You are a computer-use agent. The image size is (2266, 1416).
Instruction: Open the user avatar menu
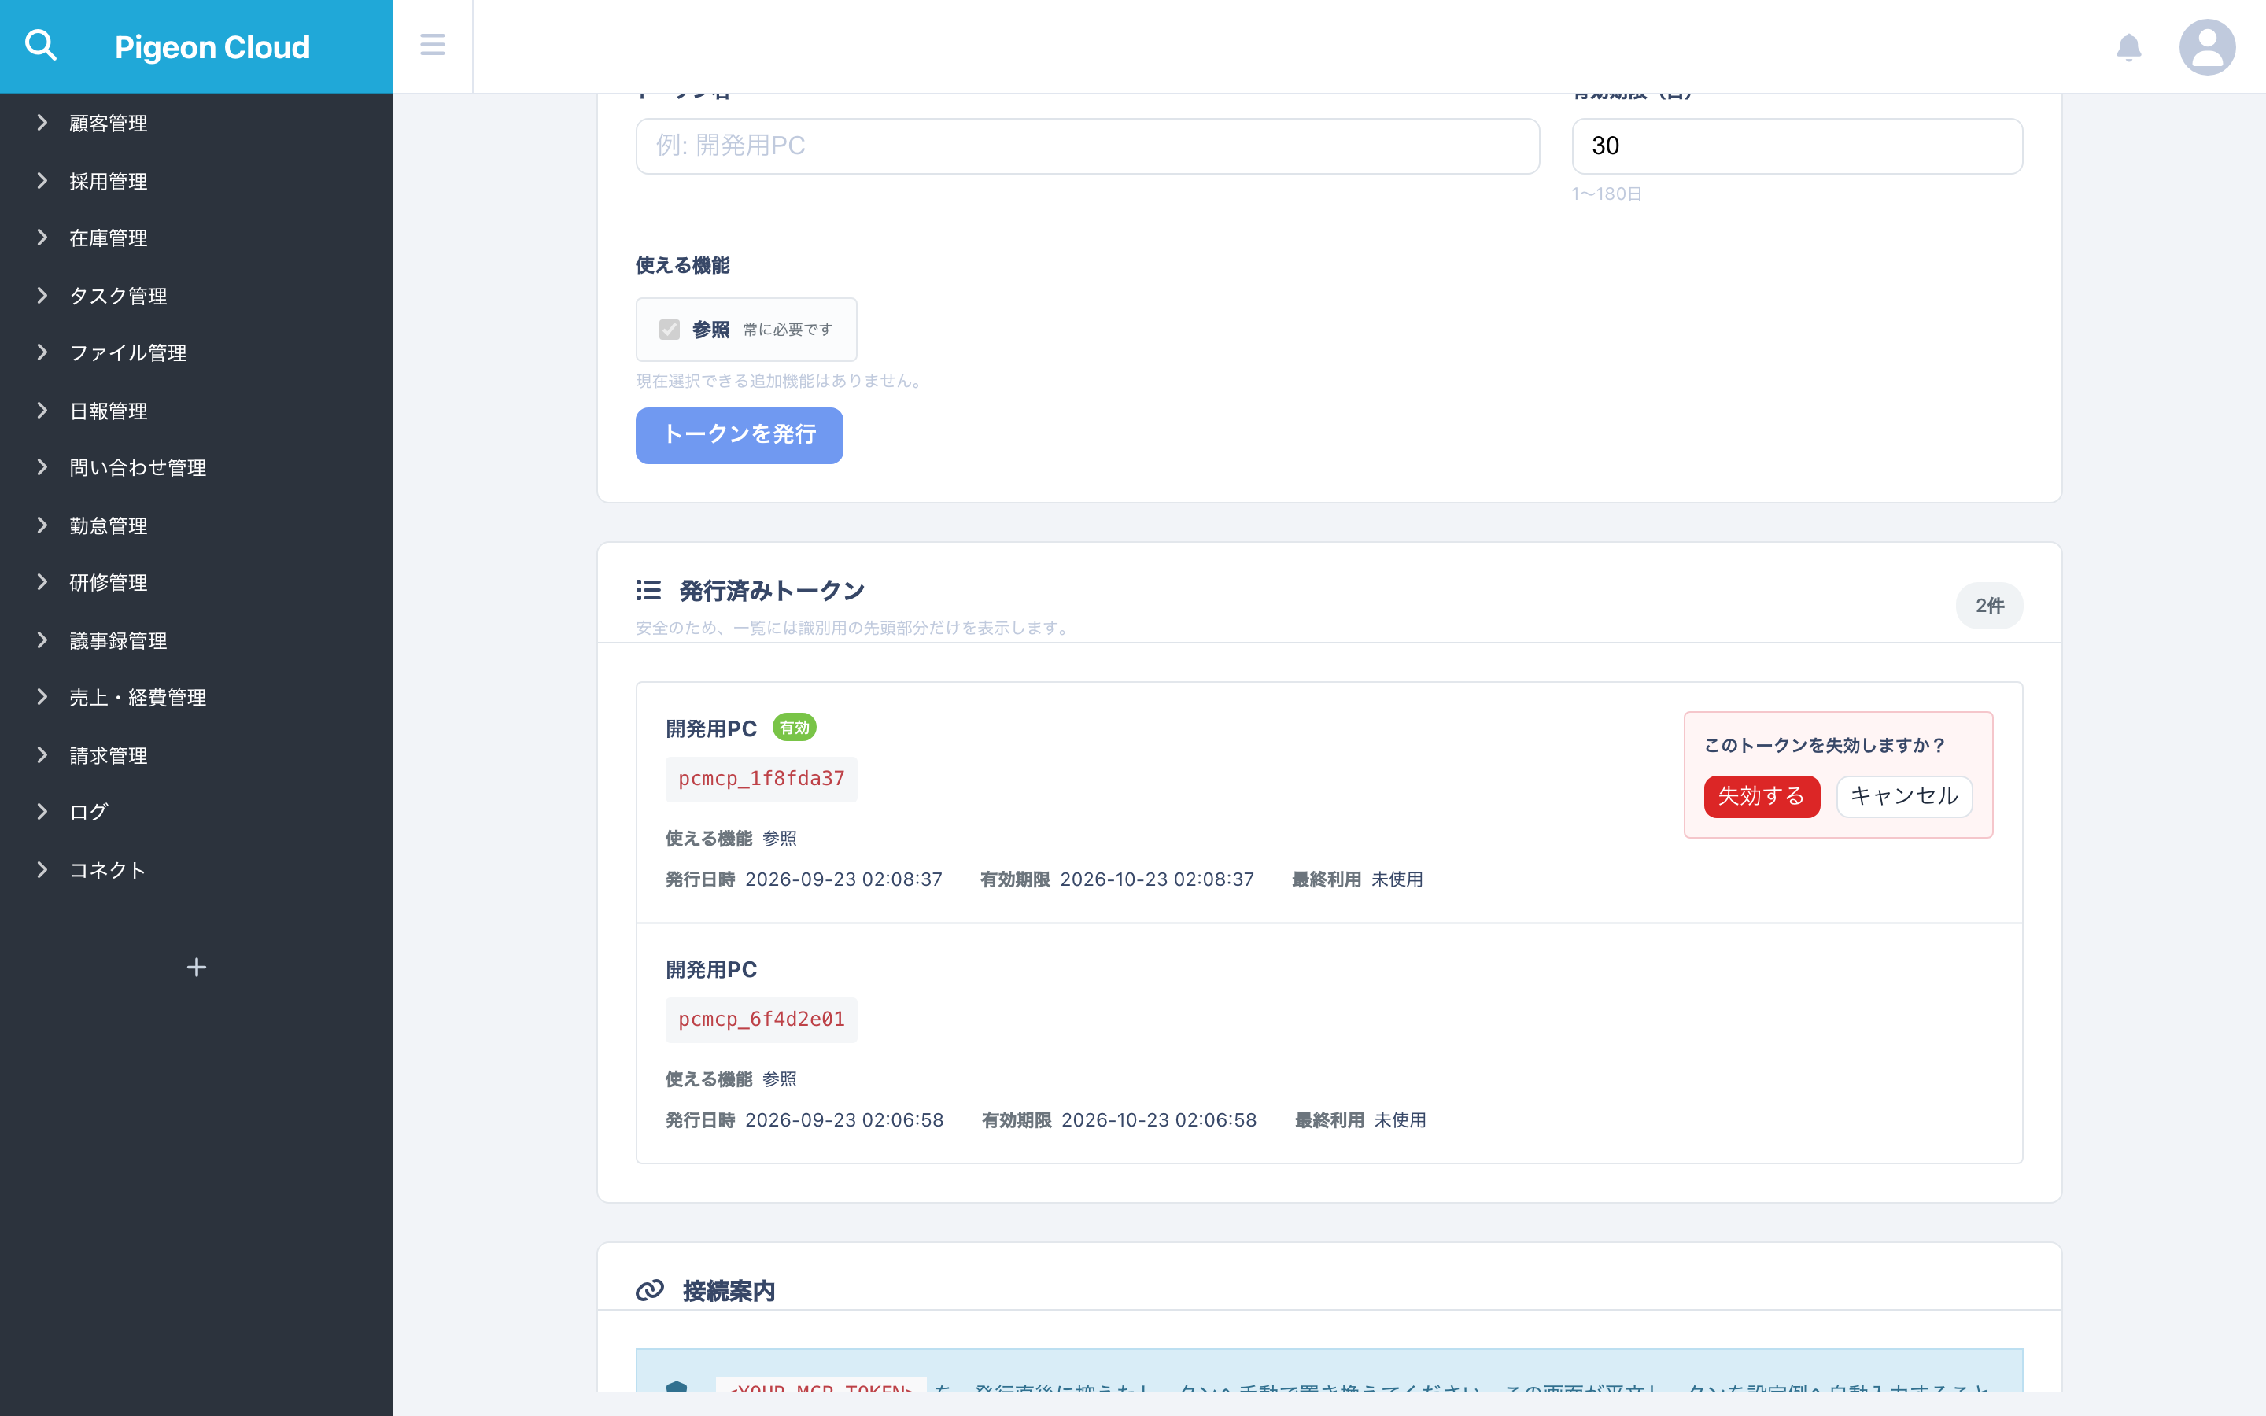2207,47
